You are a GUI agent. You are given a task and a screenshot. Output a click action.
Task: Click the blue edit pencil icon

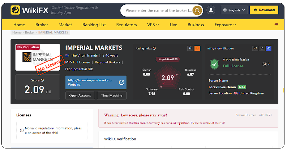pyautogui.click(x=269, y=48)
